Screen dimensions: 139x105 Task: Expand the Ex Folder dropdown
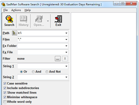[66, 46]
